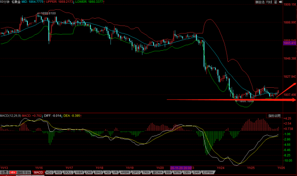Choose the BIAS indicator tab

(98, 172)
